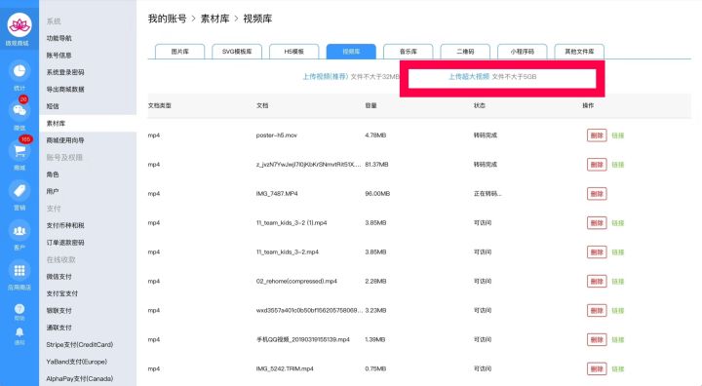The height and width of the screenshot is (386, 702).
Task: Open the 商城 shopping cart icon
Action: (19, 150)
